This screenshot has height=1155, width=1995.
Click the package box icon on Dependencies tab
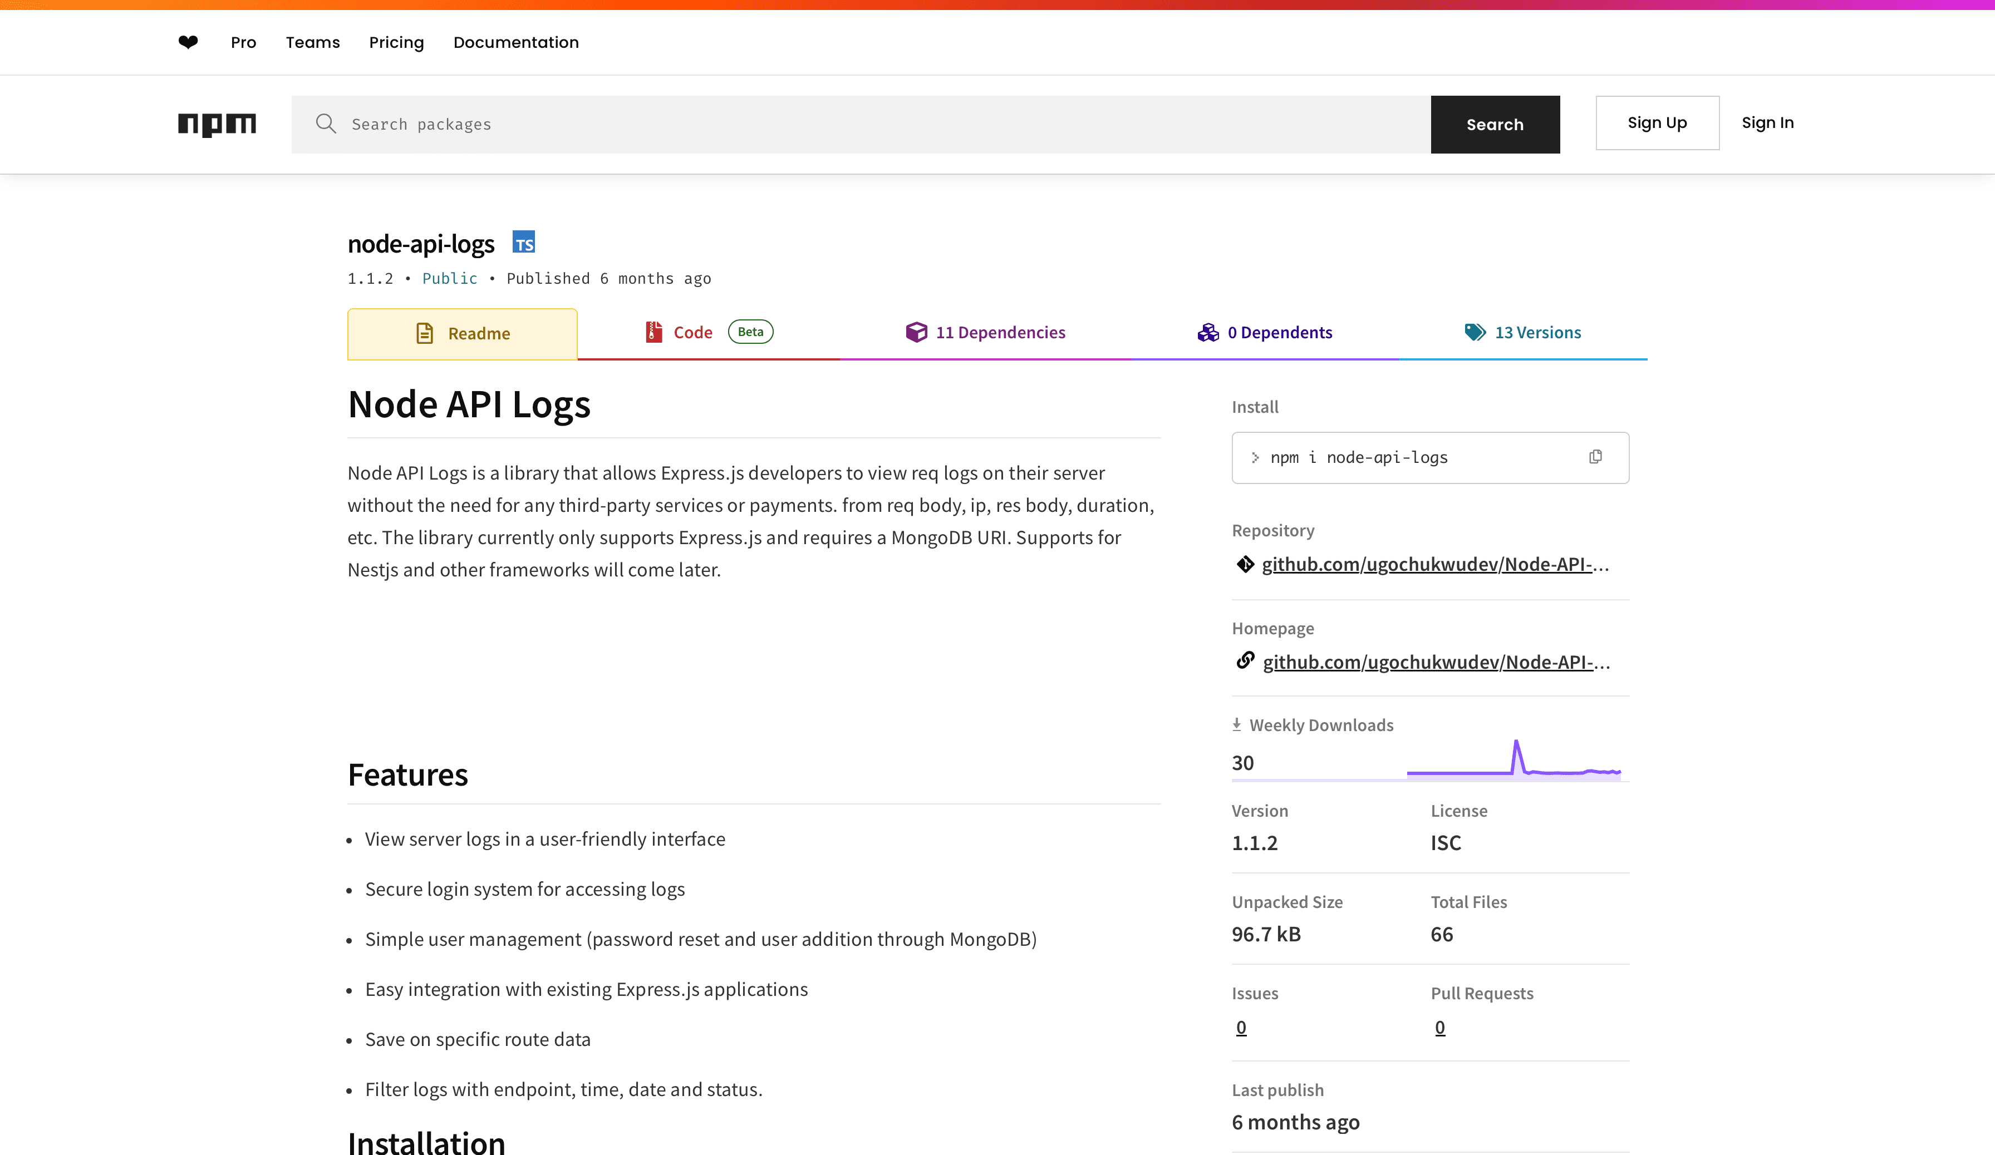916,332
